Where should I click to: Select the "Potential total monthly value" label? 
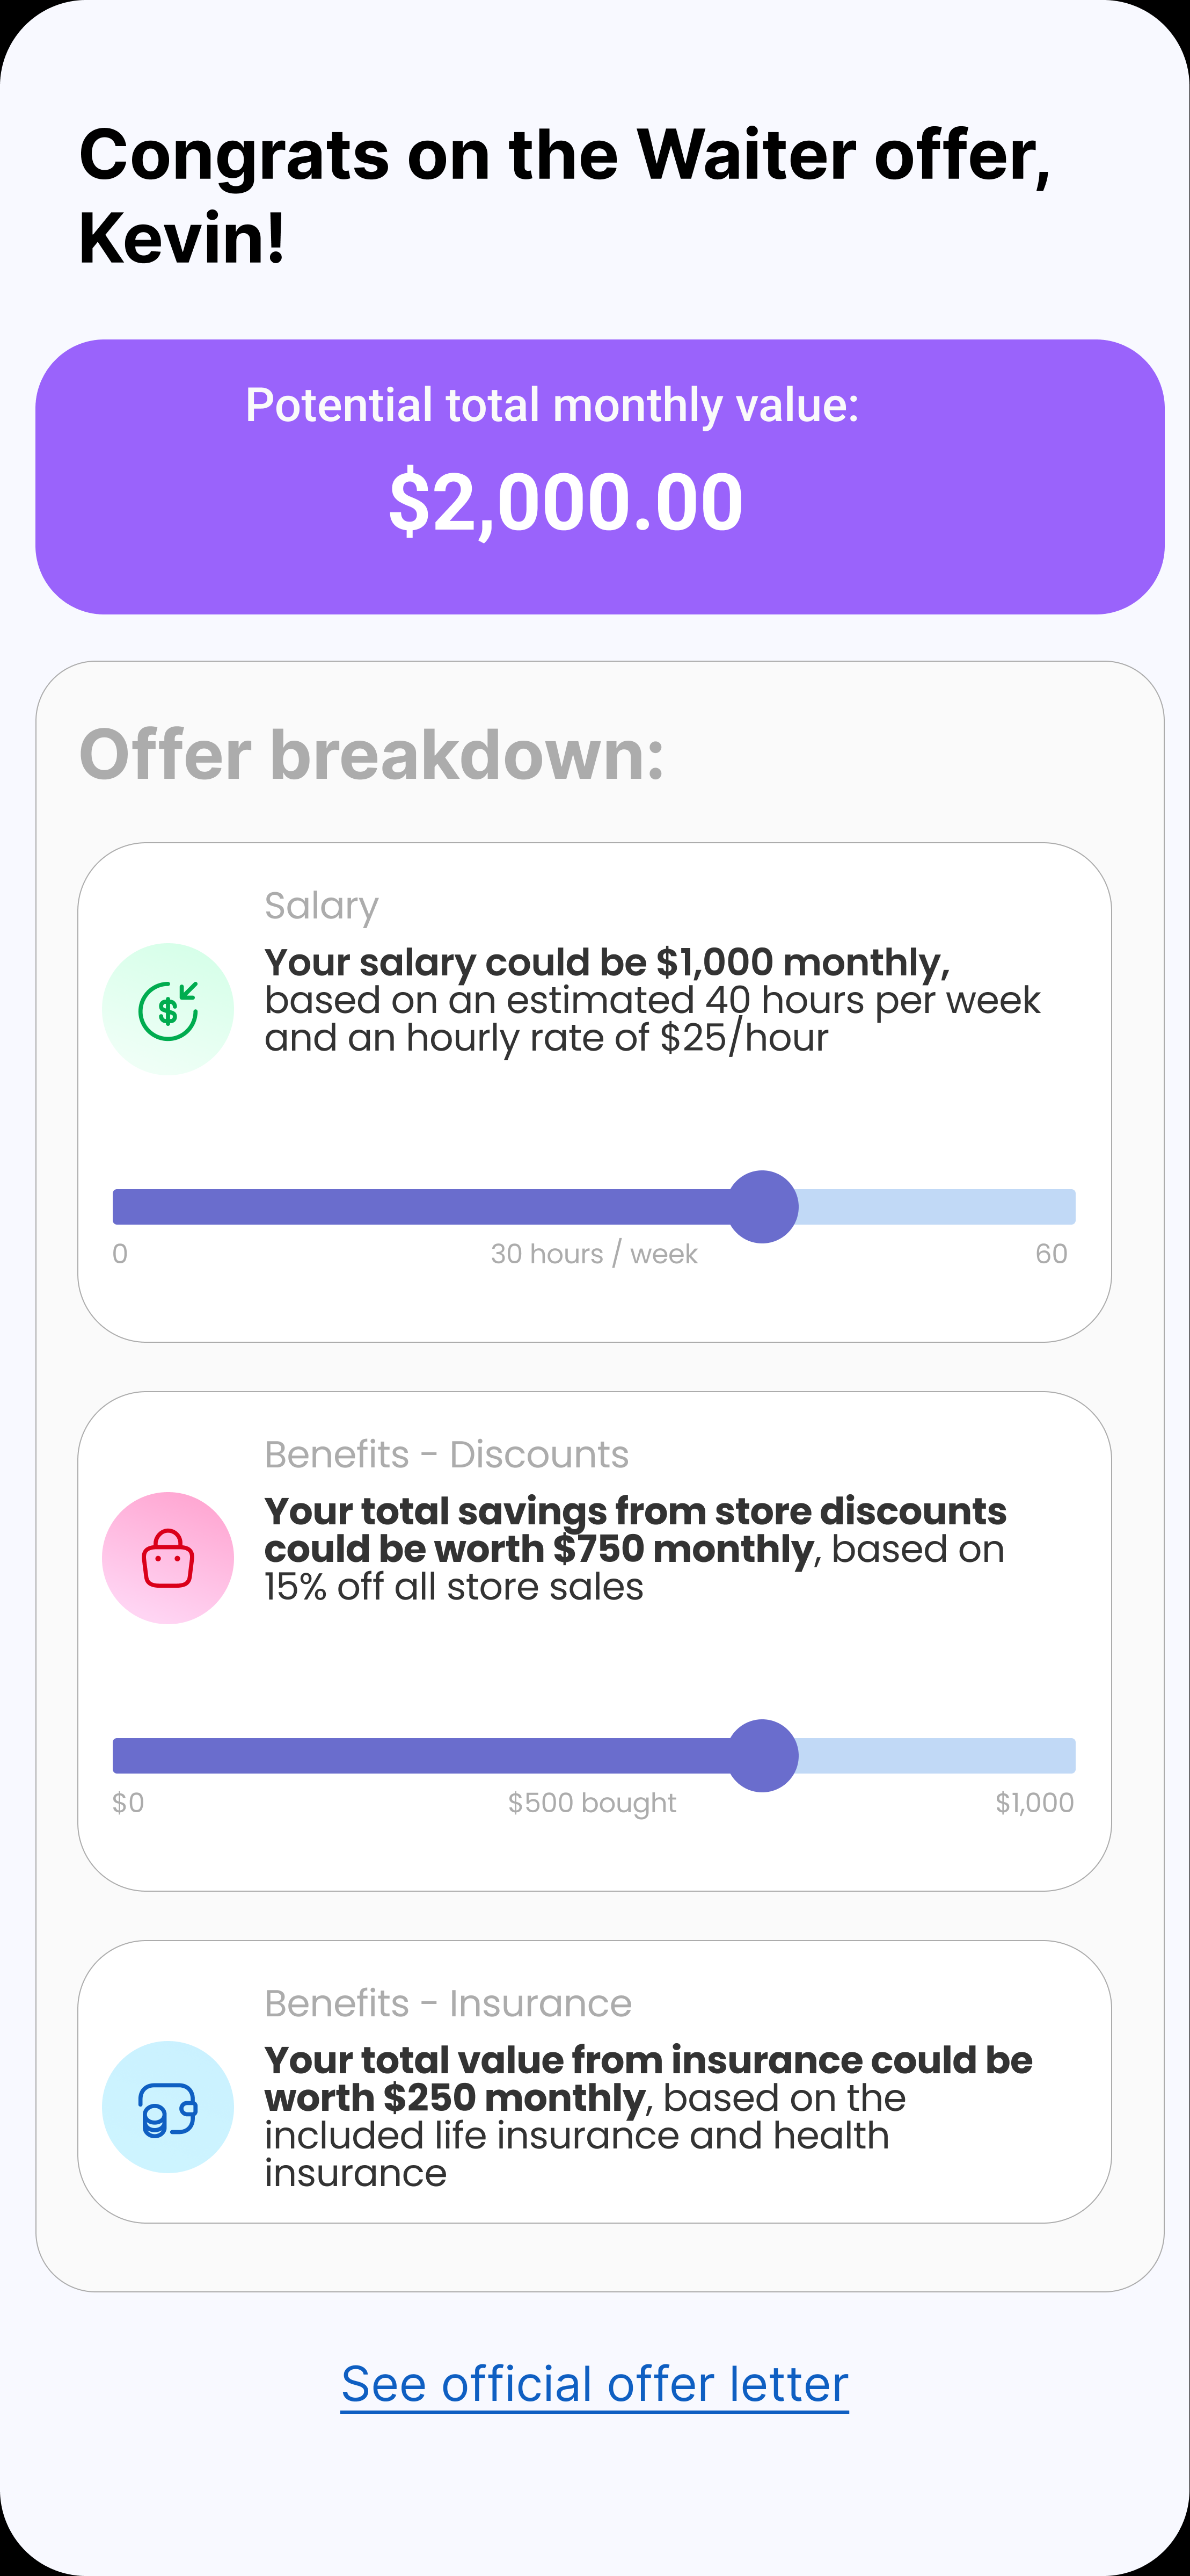552,405
